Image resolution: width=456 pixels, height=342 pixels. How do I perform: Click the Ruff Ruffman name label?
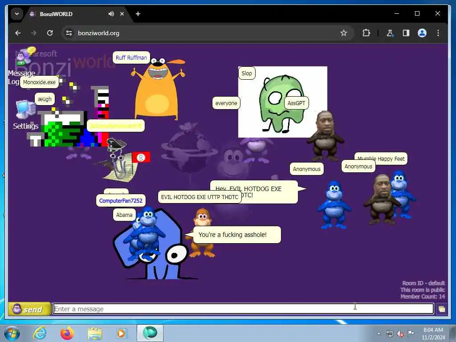(x=131, y=57)
